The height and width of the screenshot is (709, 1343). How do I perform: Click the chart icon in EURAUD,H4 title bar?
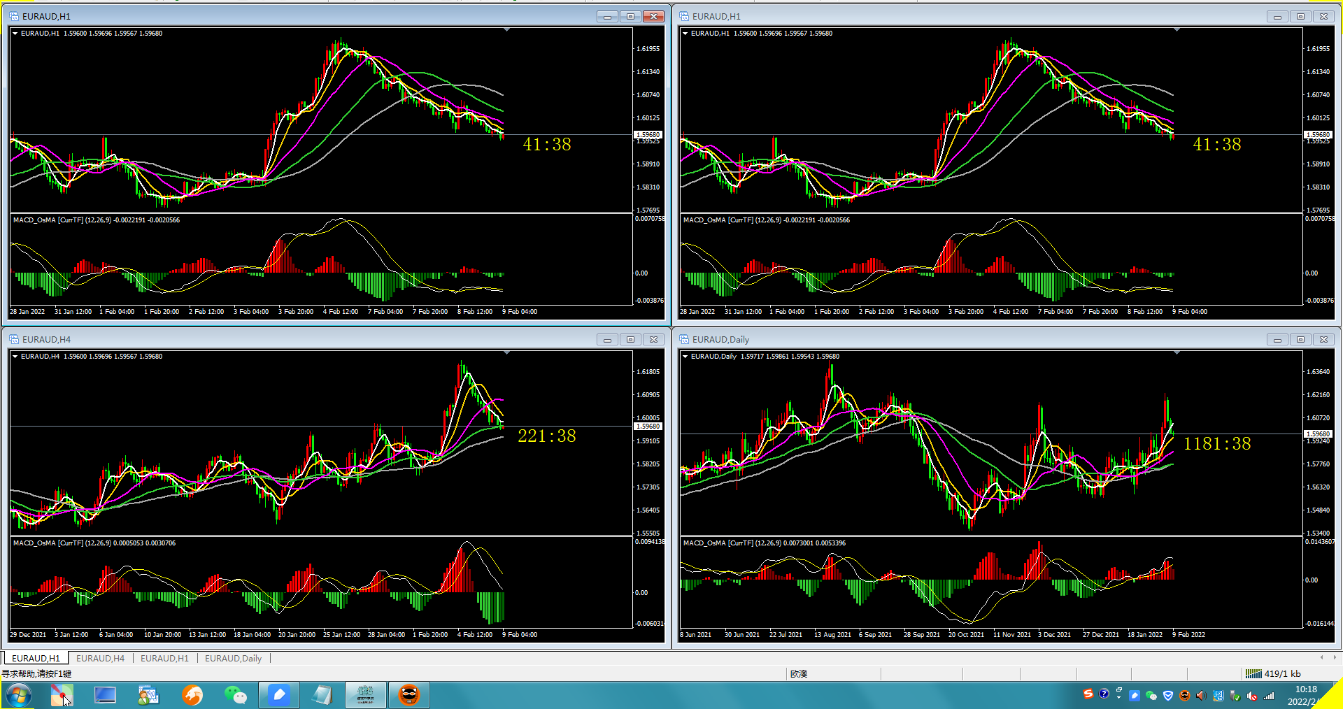(x=14, y=339)
